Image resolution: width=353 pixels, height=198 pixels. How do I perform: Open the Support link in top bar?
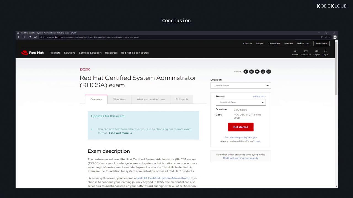coord(260,43)
